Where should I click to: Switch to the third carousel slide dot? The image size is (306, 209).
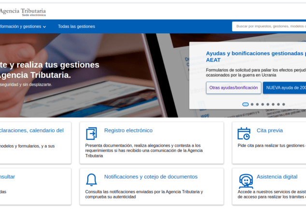click(257, 104)
